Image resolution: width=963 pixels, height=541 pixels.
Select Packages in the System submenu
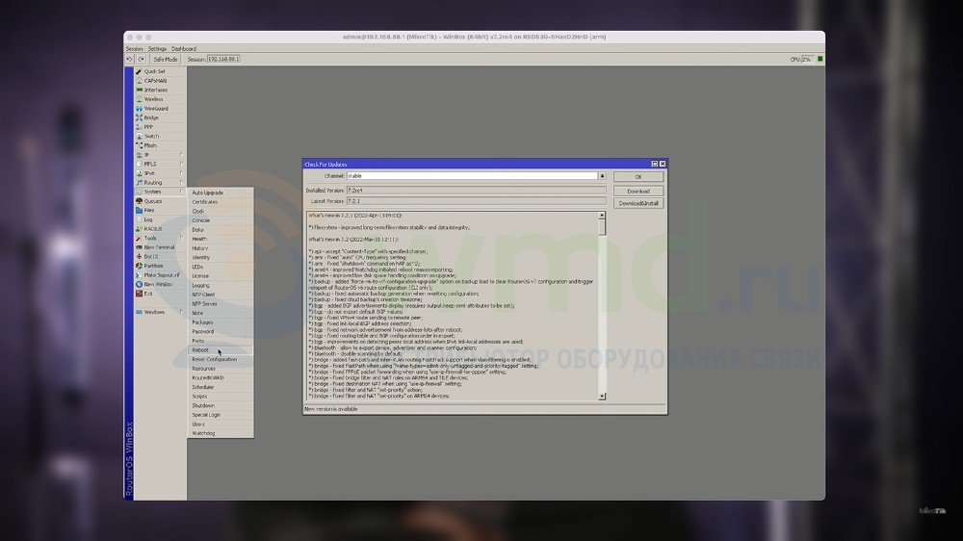point(220,322)
